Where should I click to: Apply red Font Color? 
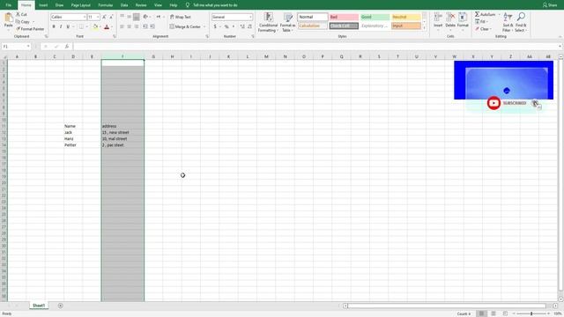pyautogui.click(x=107, y=26)
